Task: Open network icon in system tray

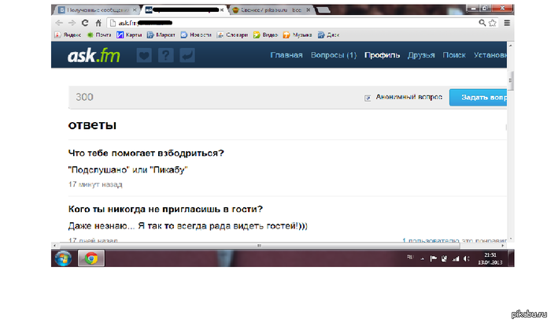Action: [x=456, y=258]
